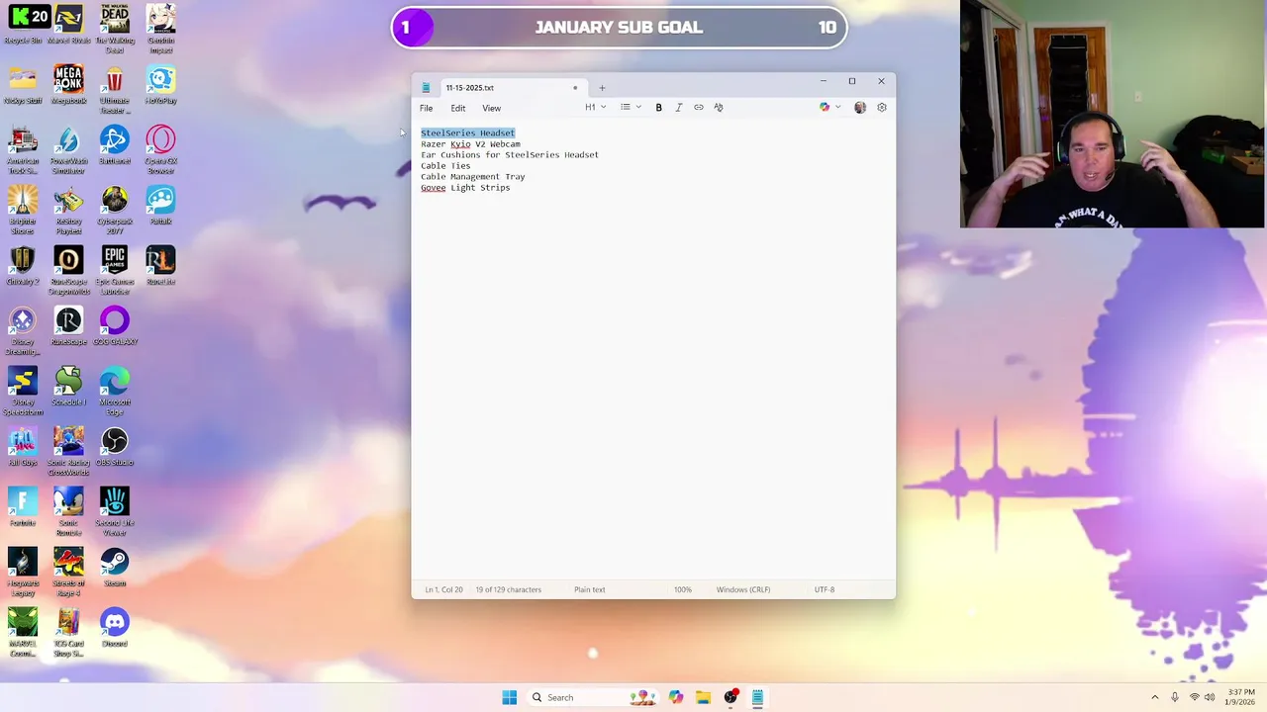Click the Plain text status entry
The width and height of the screenshot is (1267, 712).
coord(590,589)
